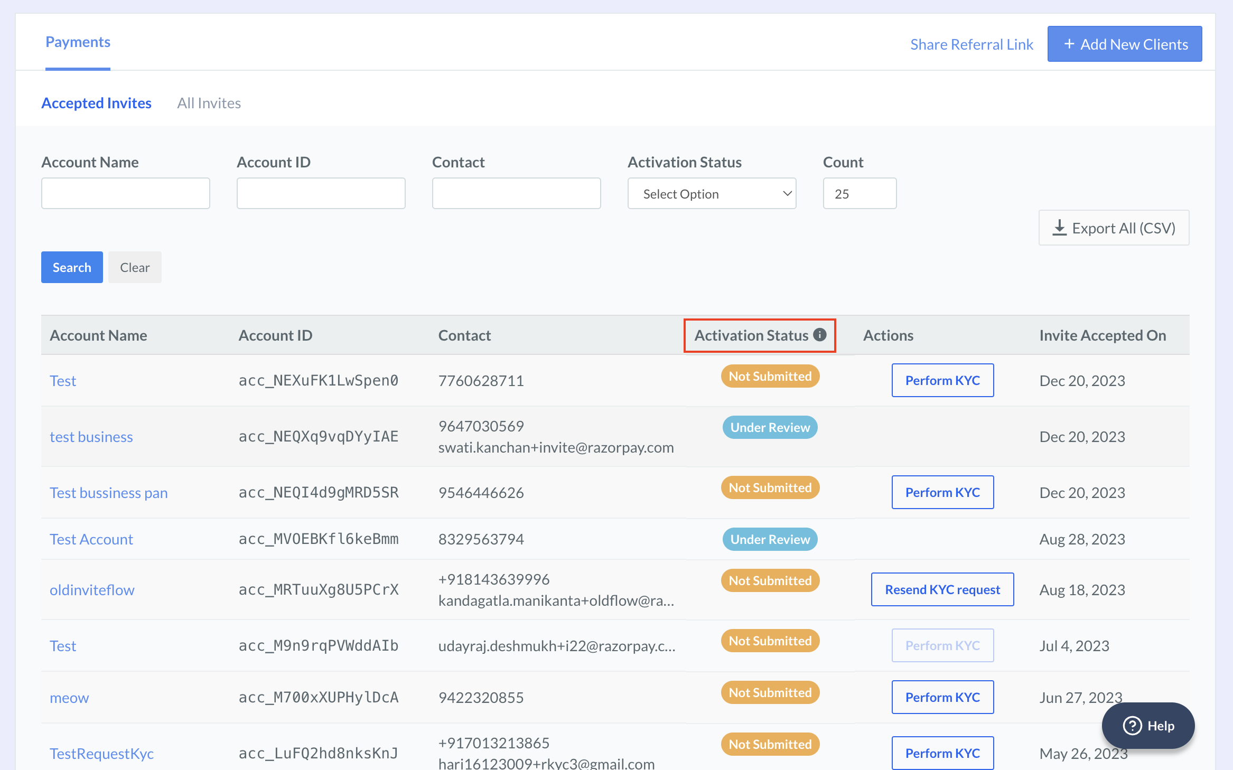Click the Payments tab header
This screenshot has height=770, width=1233.
click(x=78, y=42)
